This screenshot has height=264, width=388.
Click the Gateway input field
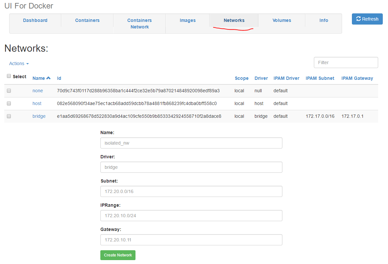(191, 240)
